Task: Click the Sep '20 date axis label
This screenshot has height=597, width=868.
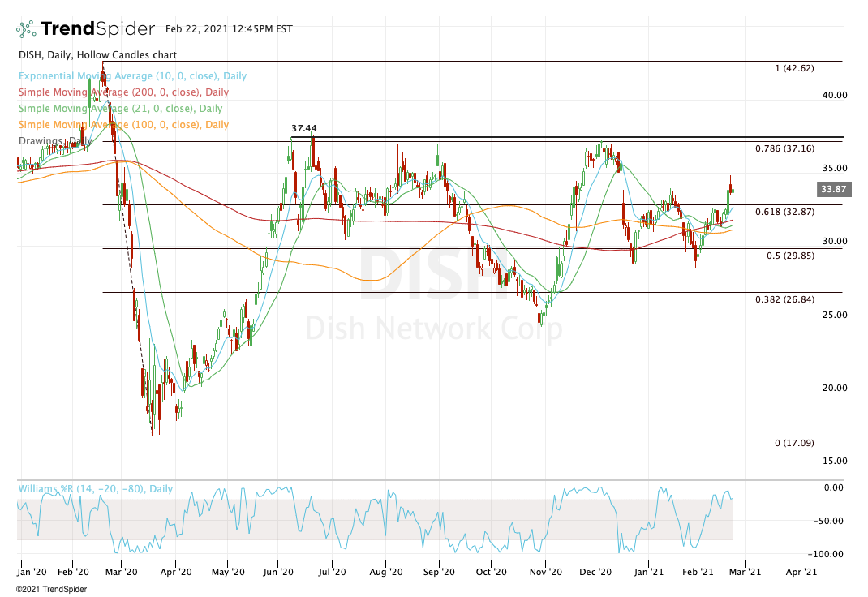Action: [x=439, y=572]
